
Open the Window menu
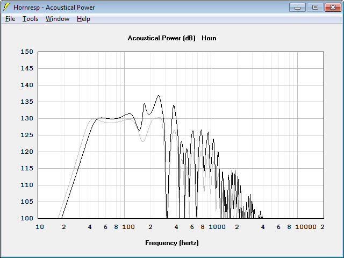[x=58, y=19]
